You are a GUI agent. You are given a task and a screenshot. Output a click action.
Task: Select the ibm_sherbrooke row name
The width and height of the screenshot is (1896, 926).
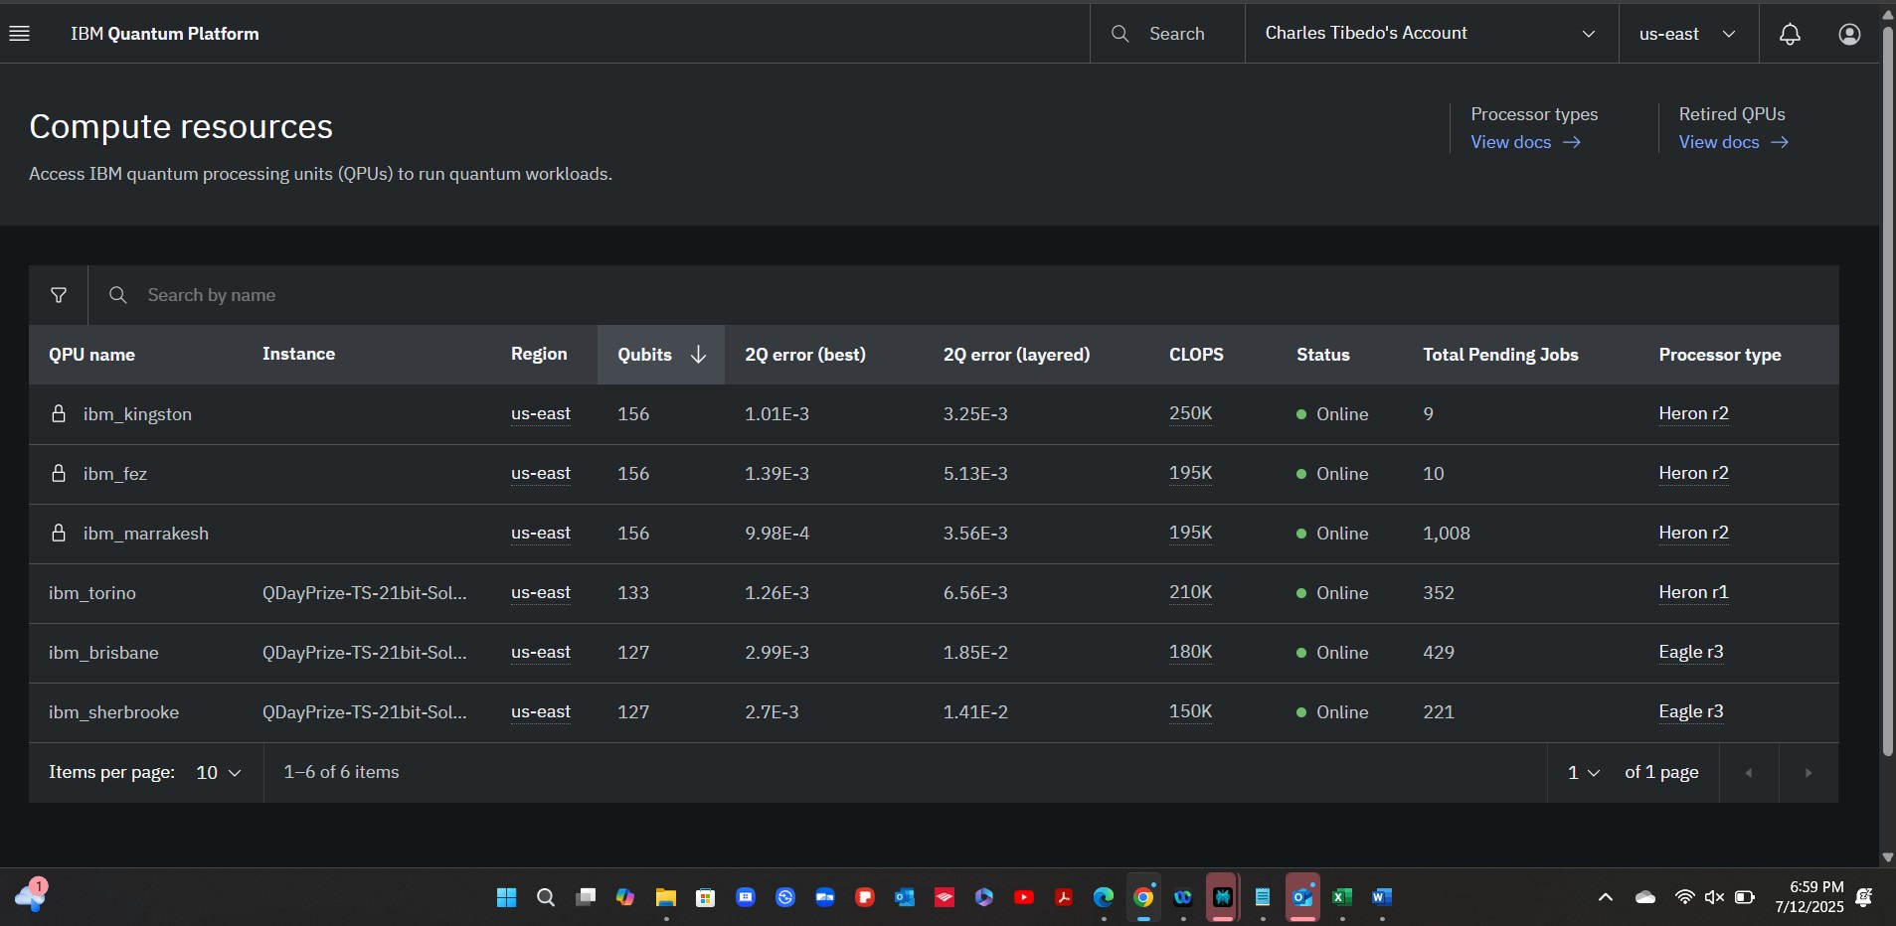point(113,712)
